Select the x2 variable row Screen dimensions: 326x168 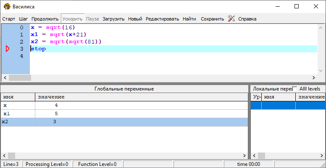coord(124,122)
